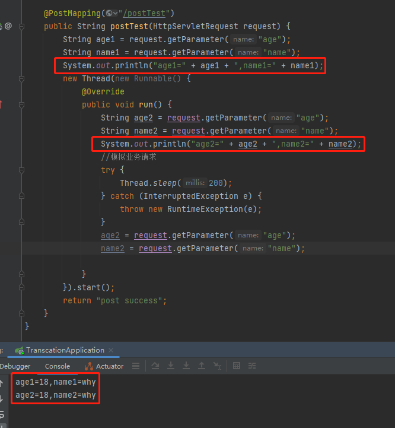
Task: Click the Step Over debug icon
Action: coord(155,366)
